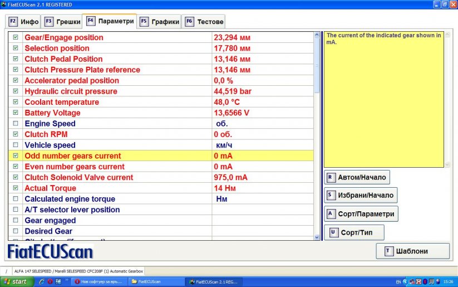This screenshot has height=287, width=458.
Task: Disable the Battery Voltage checkbox
Action: [x=16, y=113]
